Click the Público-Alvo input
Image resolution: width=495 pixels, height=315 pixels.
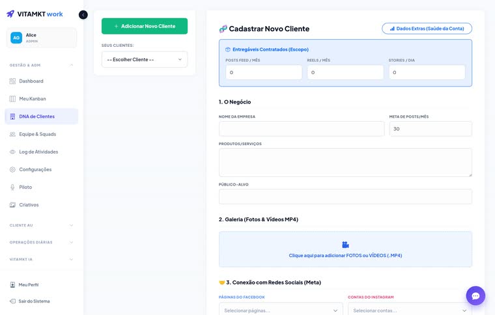pyautogui.click(x=345, y=197)
